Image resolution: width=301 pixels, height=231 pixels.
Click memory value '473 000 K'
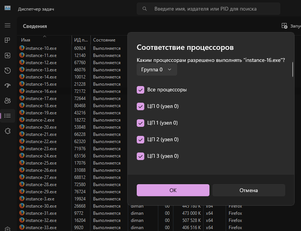tap(192, 213)
